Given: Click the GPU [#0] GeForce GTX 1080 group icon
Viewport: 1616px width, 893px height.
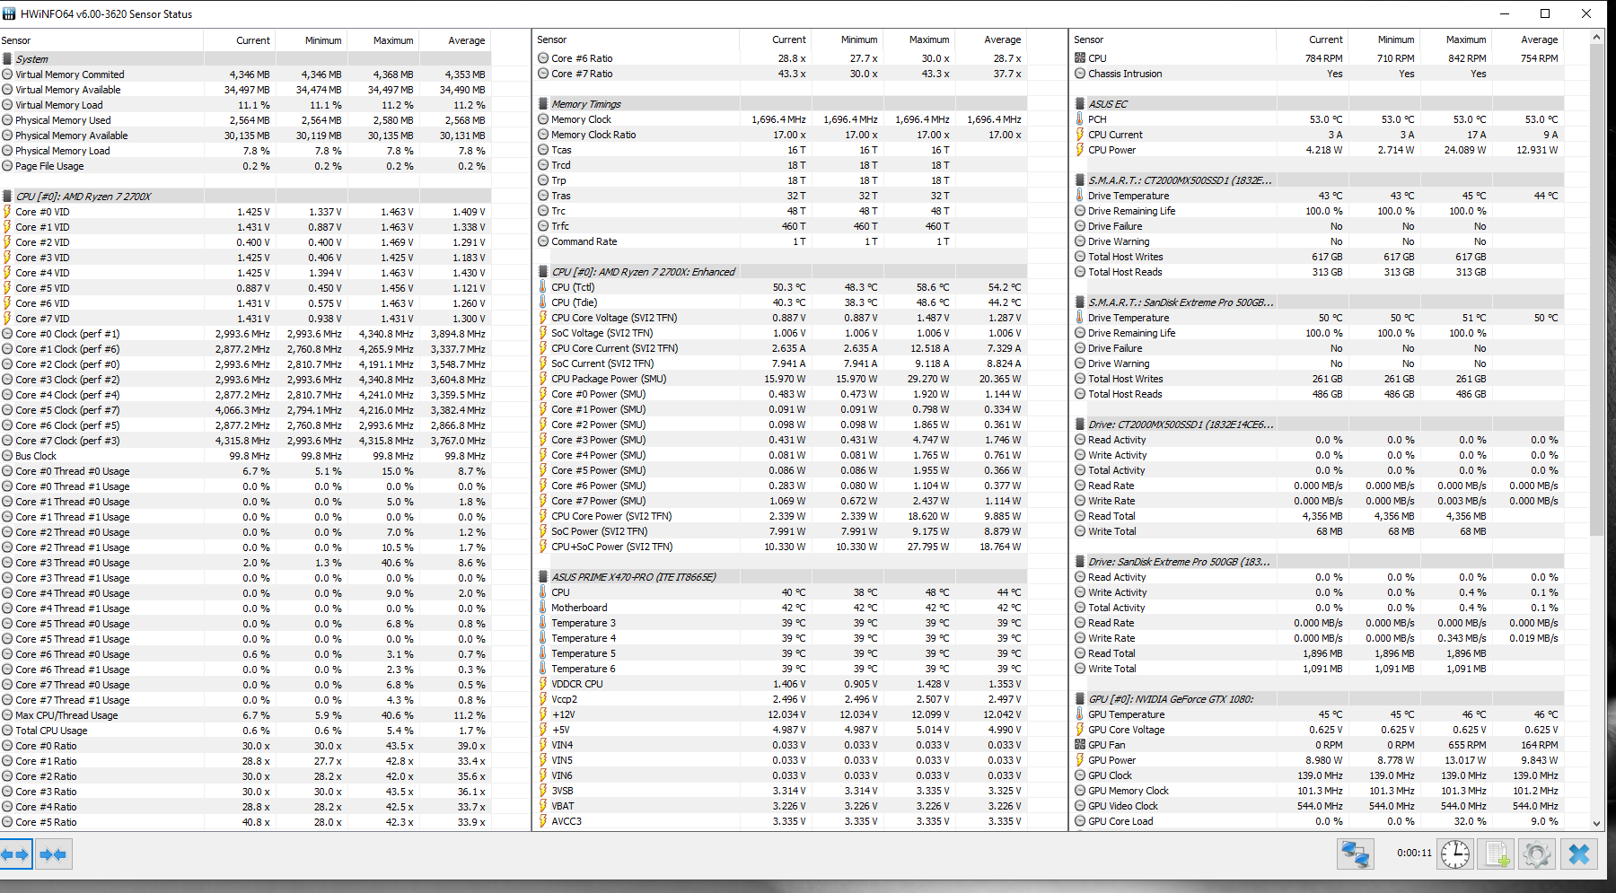Looking at the screenshot, I should tap(1080, 699).
